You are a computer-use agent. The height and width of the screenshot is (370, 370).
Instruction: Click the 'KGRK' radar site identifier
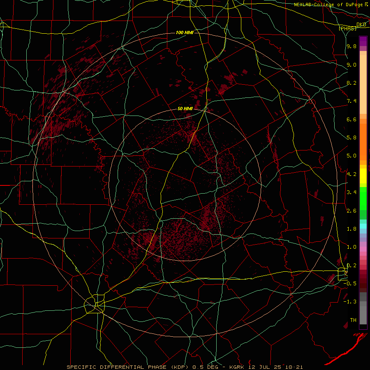[x=238, y=367]
